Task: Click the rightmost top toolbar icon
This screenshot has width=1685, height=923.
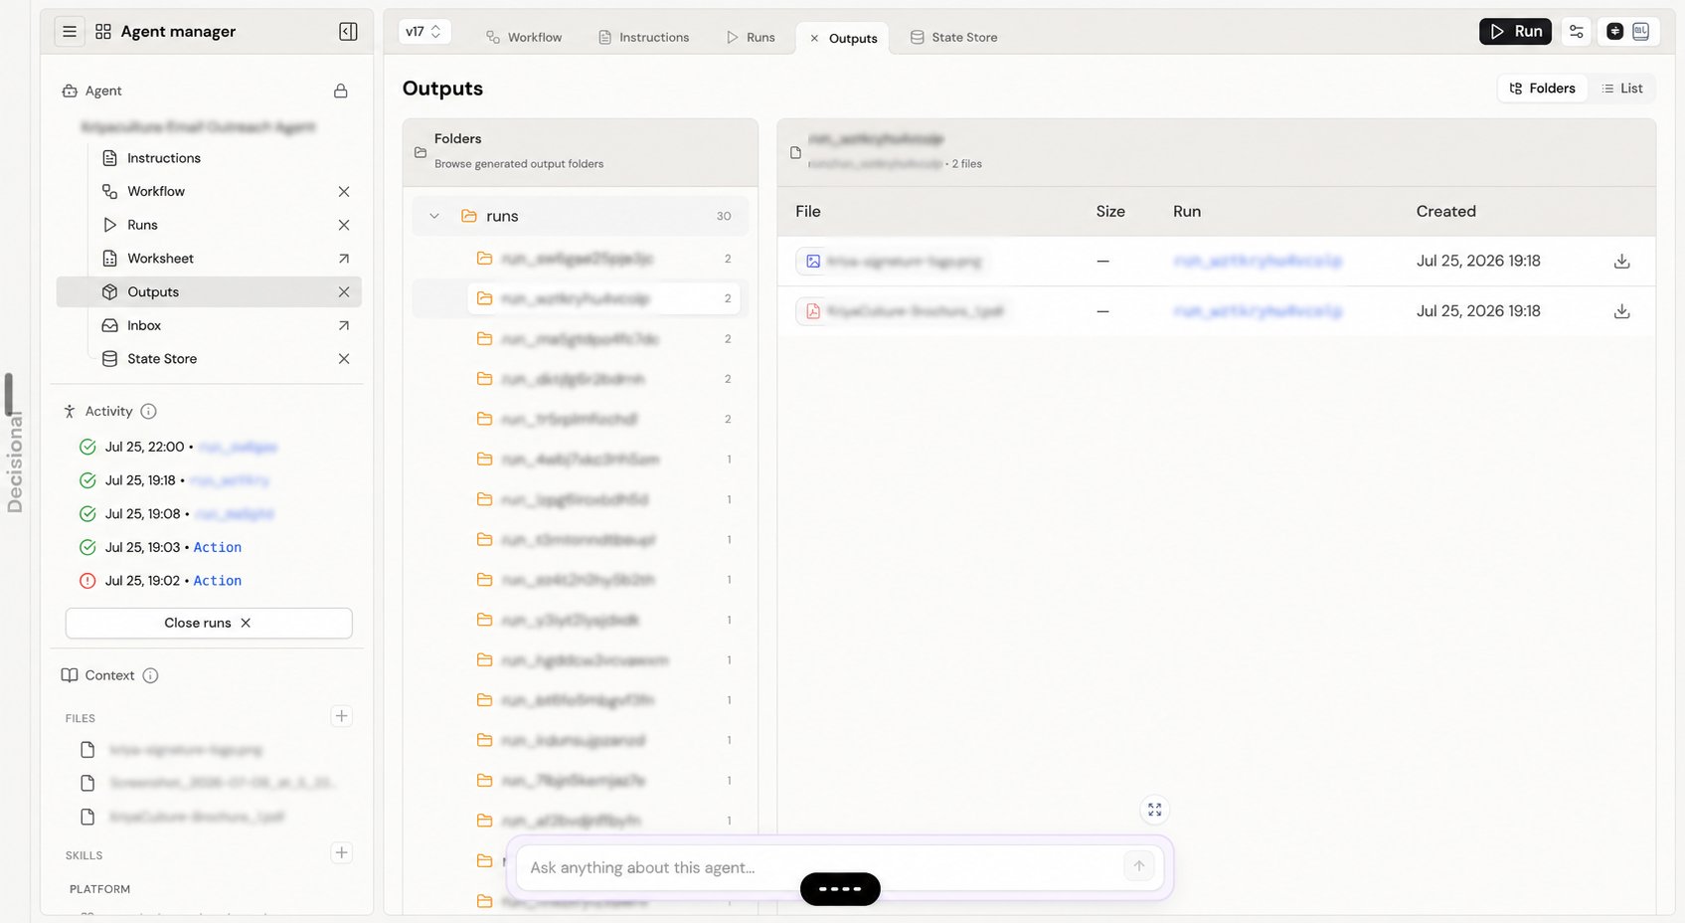Action: (1640, 32)
